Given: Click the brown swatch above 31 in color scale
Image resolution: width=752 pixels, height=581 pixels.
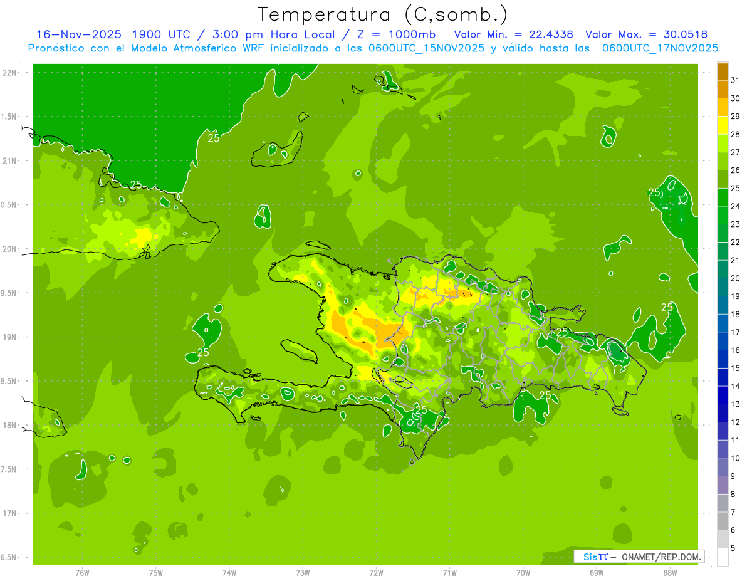Looking at the screenshot, I should 723,71.
